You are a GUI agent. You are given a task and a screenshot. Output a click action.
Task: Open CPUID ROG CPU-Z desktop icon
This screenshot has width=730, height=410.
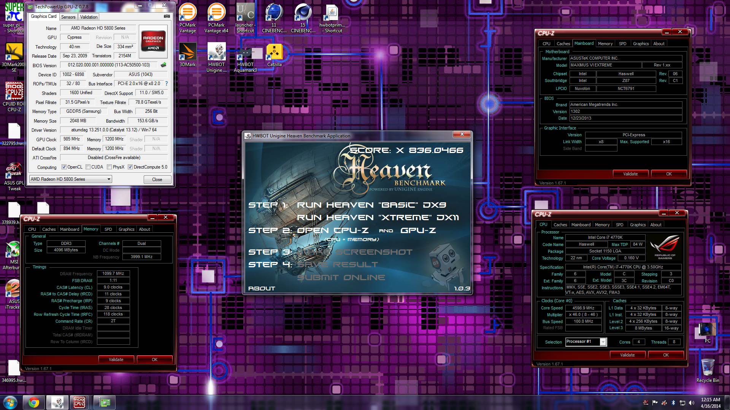click(x=14, y=97)
